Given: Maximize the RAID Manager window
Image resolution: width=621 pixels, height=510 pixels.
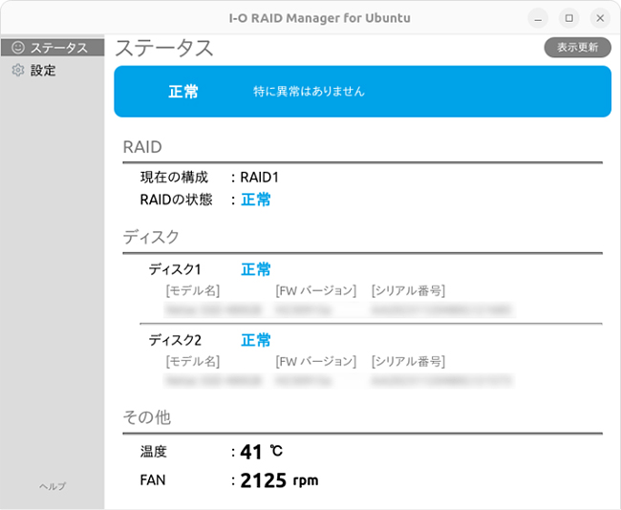Looking at the screenshot, I should click(x=568, y=18).
